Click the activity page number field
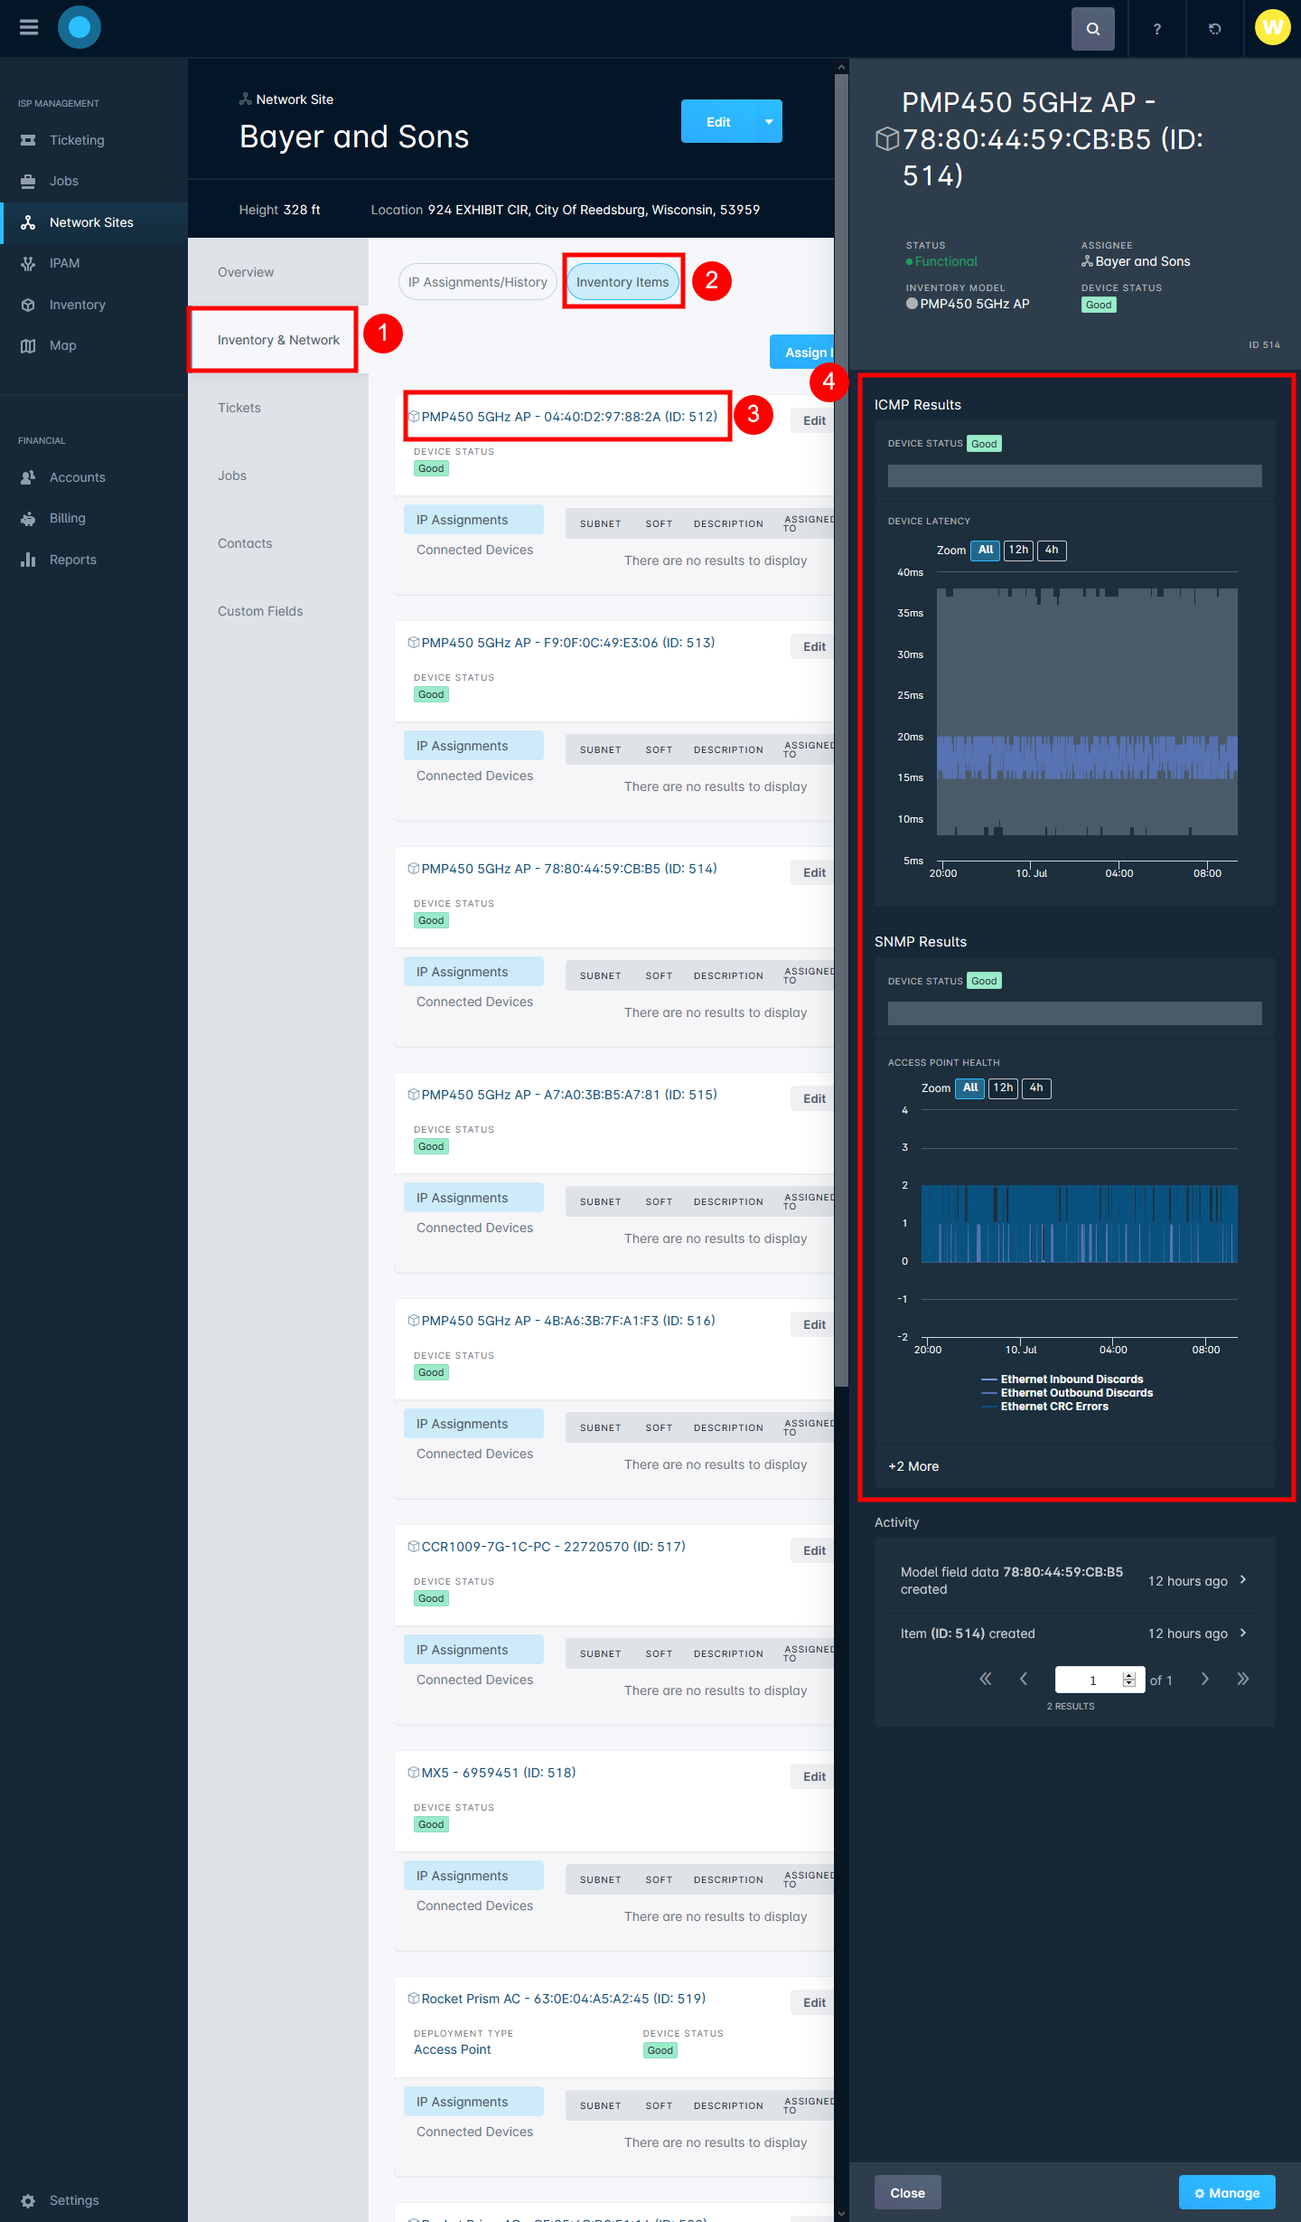Viewport: 1301px width, 2222px height. 1099,1680
